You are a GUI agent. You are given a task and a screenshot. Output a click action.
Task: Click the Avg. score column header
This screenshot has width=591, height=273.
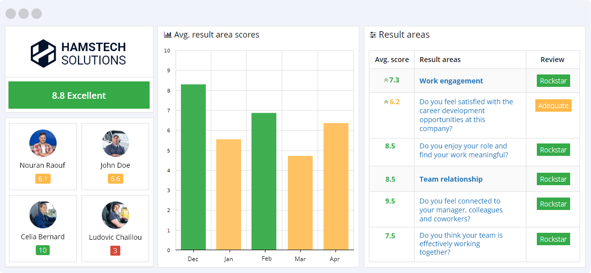click(x=392, y=60)
